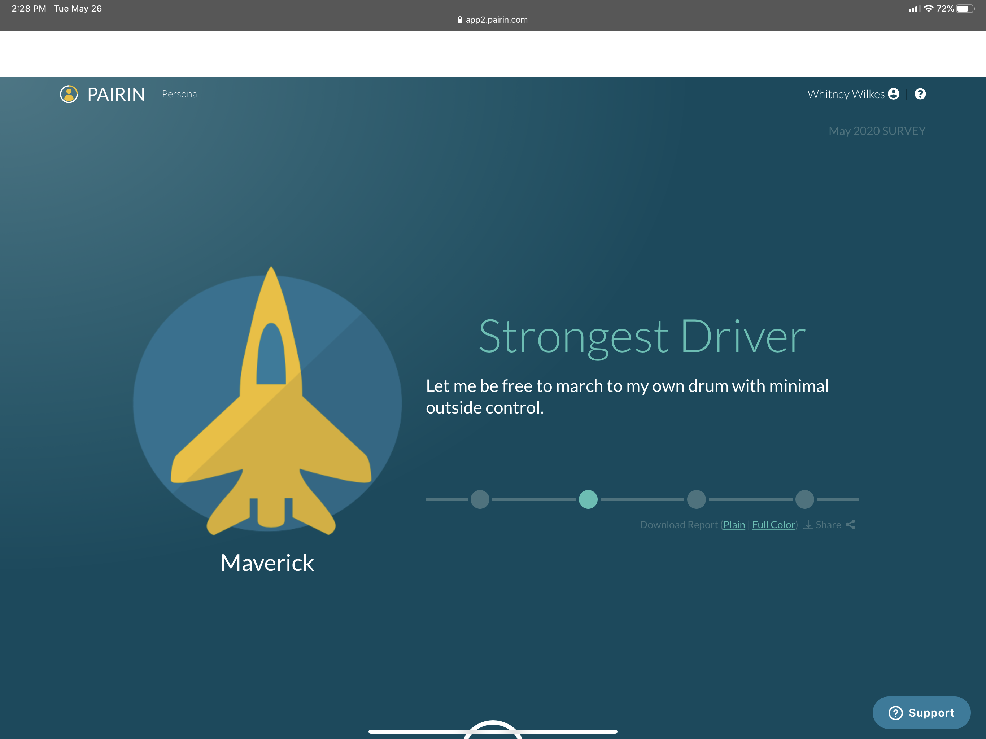The width and height of the screenshot is (986, 739).
Task: Jump to the fourth carousel dot
Action: click(804, 499)
